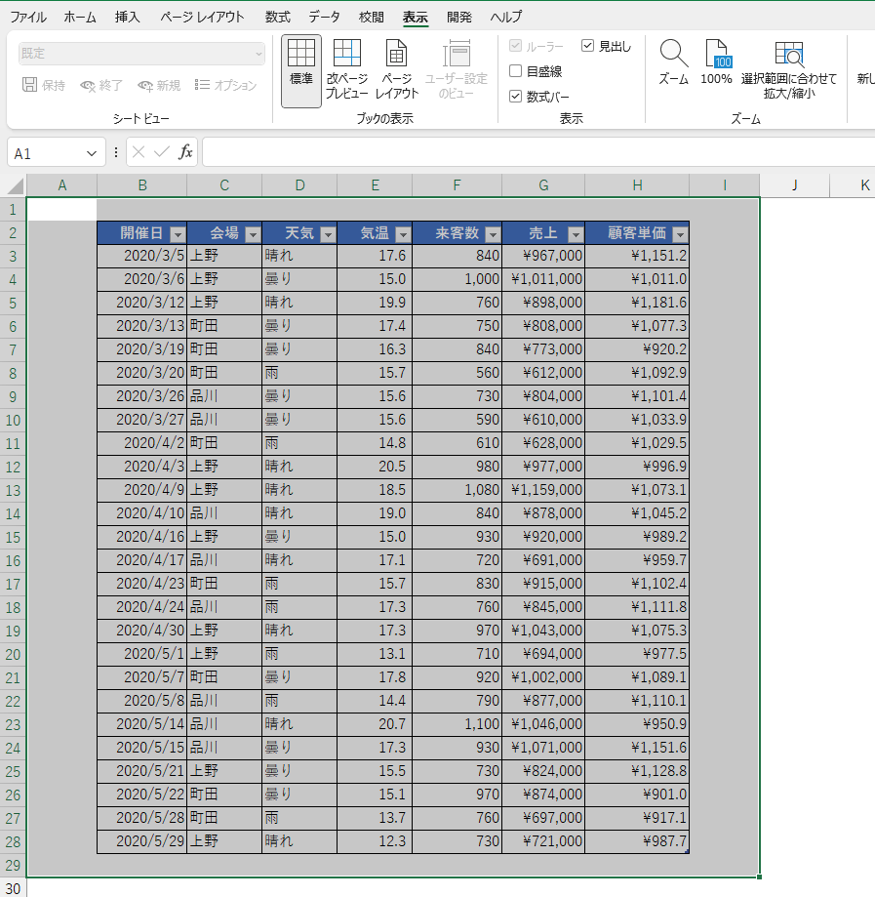This screenshot has width=875, height=897.
Task: Click the 来客数 cell showing 1,100
Action: 457,724
